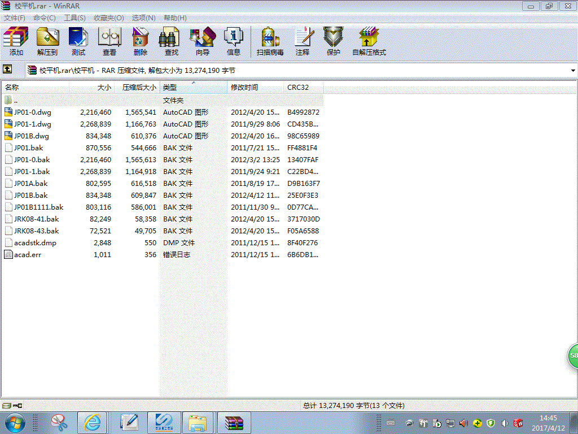Click the drive/key icon in status bar
This screenshot has height=434, width=578.
12,406
